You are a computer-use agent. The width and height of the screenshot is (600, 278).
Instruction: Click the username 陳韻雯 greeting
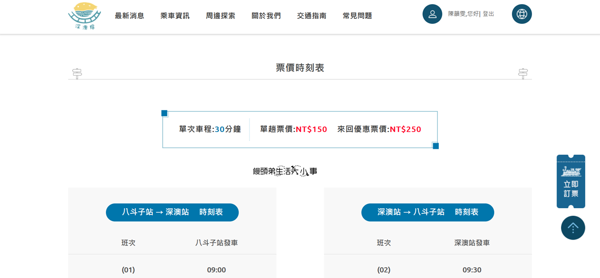click(463, 14)
